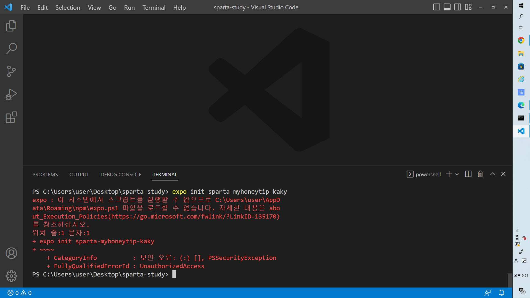Open the Extensions view
530x298 pixels.
tap(11, 117)
